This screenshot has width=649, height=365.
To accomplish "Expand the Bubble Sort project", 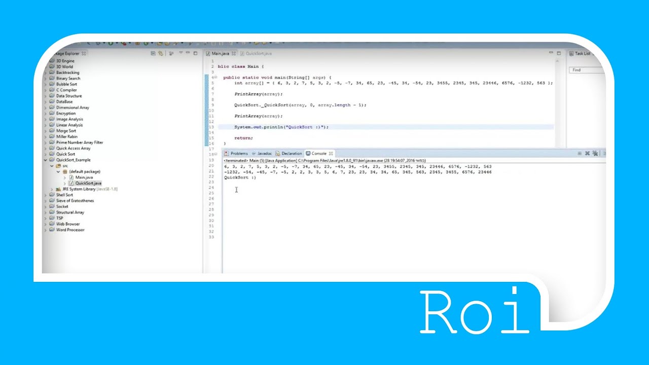I will 45,84.
